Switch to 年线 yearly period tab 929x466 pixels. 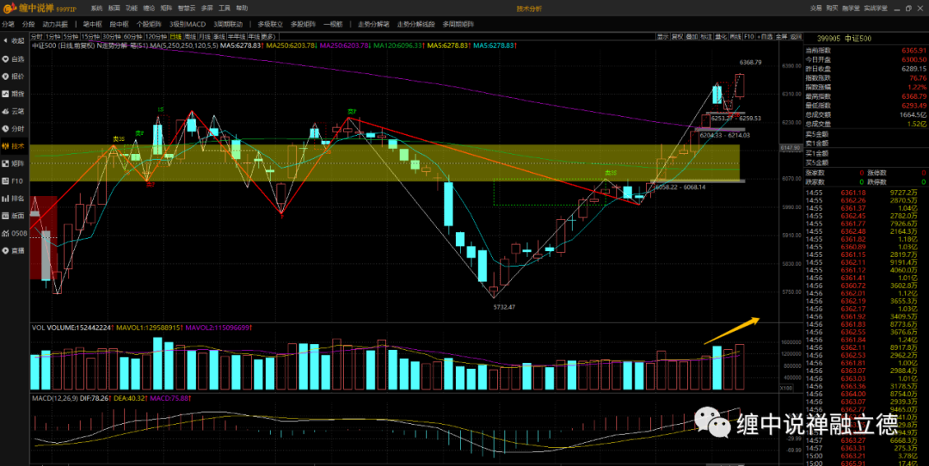pos(254,37)
